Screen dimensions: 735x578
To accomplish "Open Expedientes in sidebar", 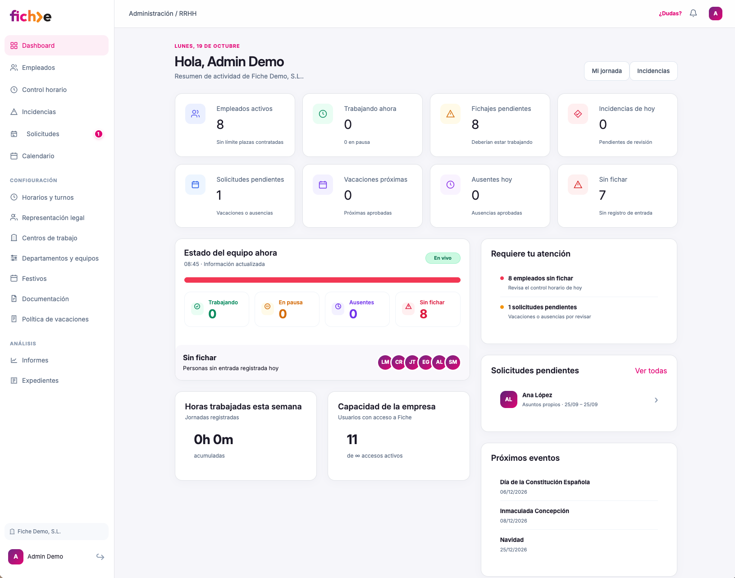I will (56, 381).
